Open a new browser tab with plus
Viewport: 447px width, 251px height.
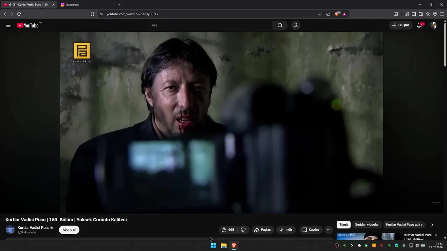(119, 5)
